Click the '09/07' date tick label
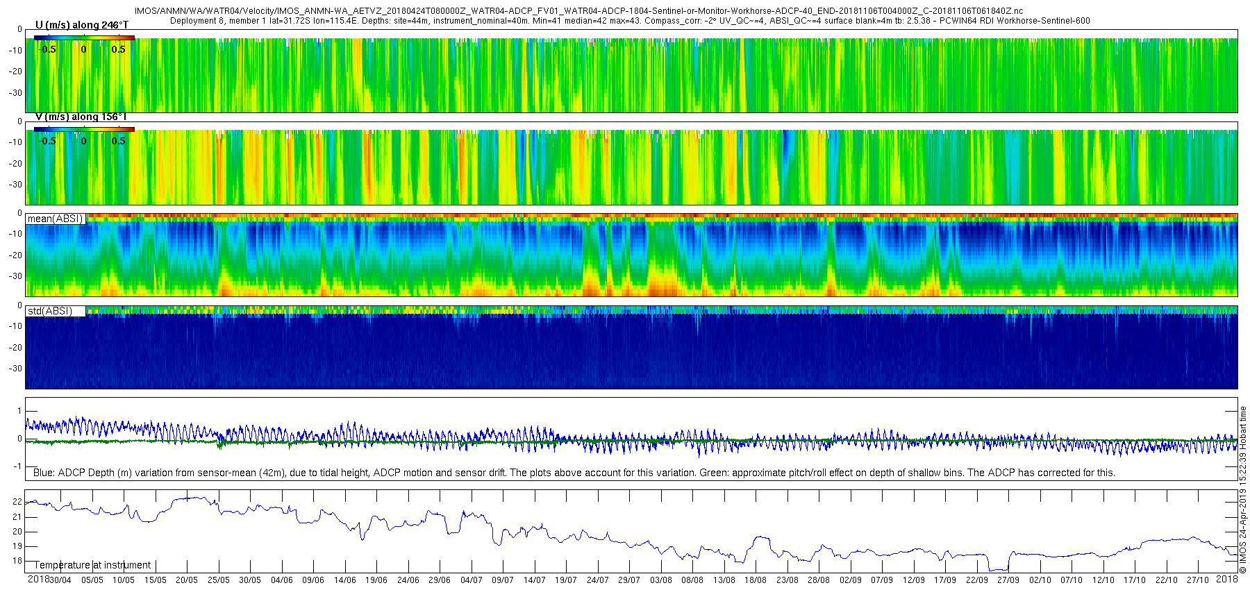 coord(503,580)
